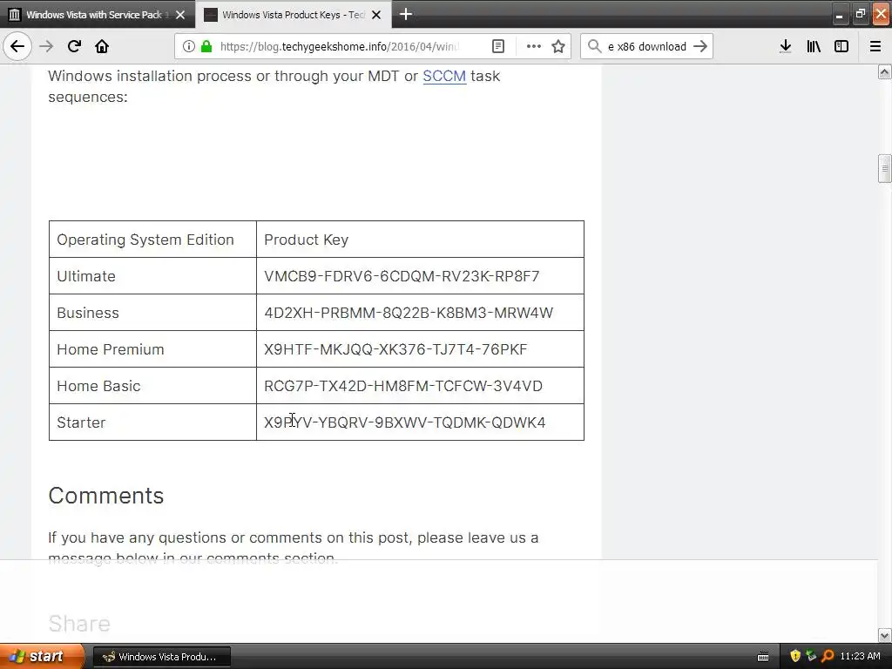Open the Library bookmarks and history

click(814, 46)
